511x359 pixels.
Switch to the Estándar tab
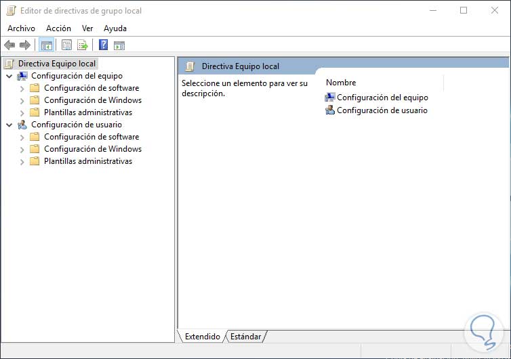(x=245, y=336)
